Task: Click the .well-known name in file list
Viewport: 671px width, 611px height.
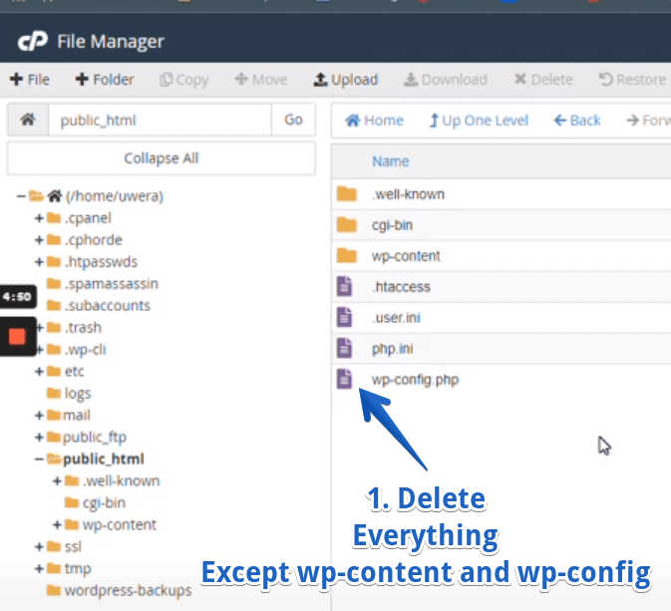Action: [x=408, y=194]
